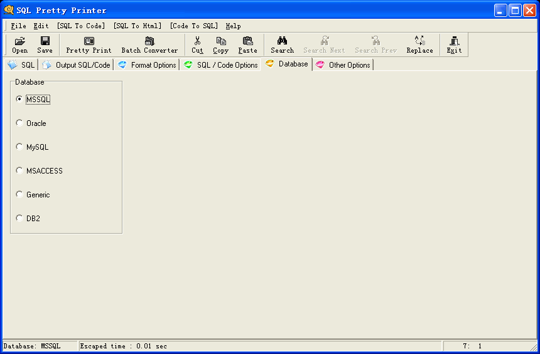Click the '7: 1' cursor position indicator
This screenshot has height=354, width=540.
point(472,346)
